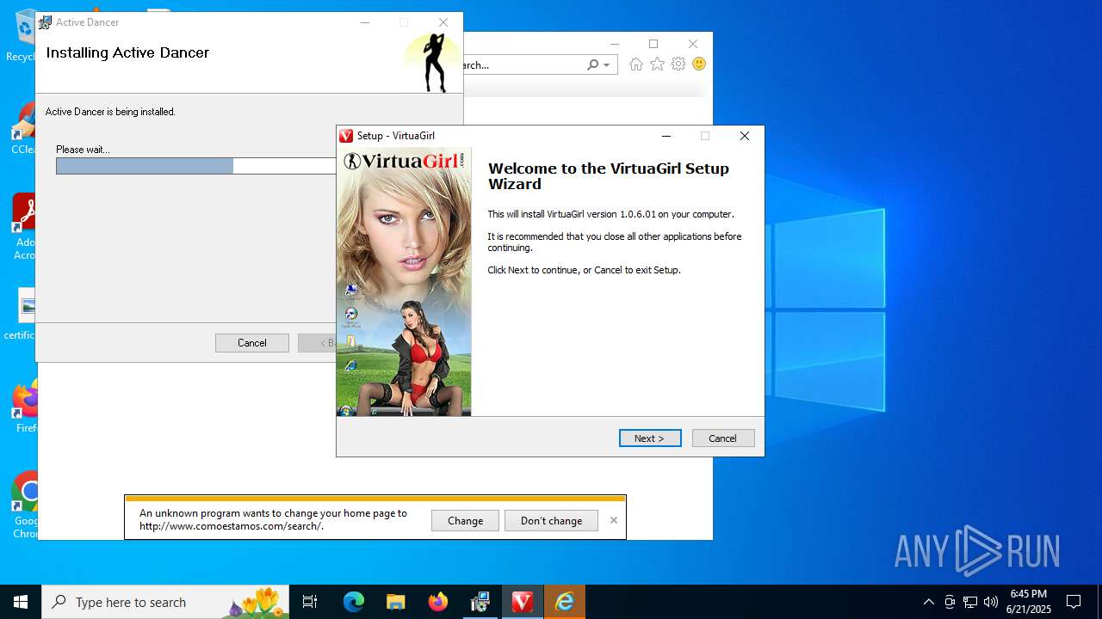Click the smiley feedback icon
Screen dimensions: 1102x619
pos(699,64)
